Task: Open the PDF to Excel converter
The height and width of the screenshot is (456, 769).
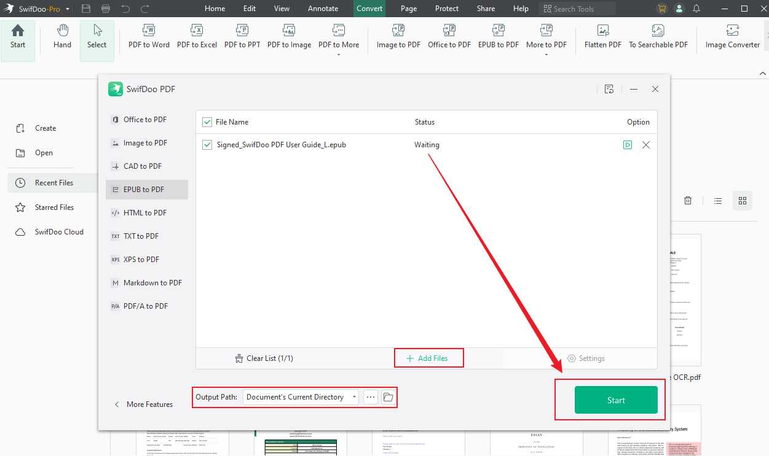Action: [197, 37]
